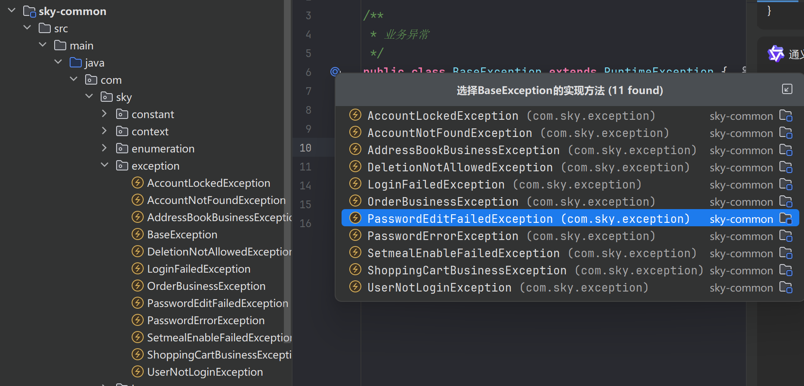Expand the context package chevron
The width and height of the screenshot is (804, 386).
105,131
